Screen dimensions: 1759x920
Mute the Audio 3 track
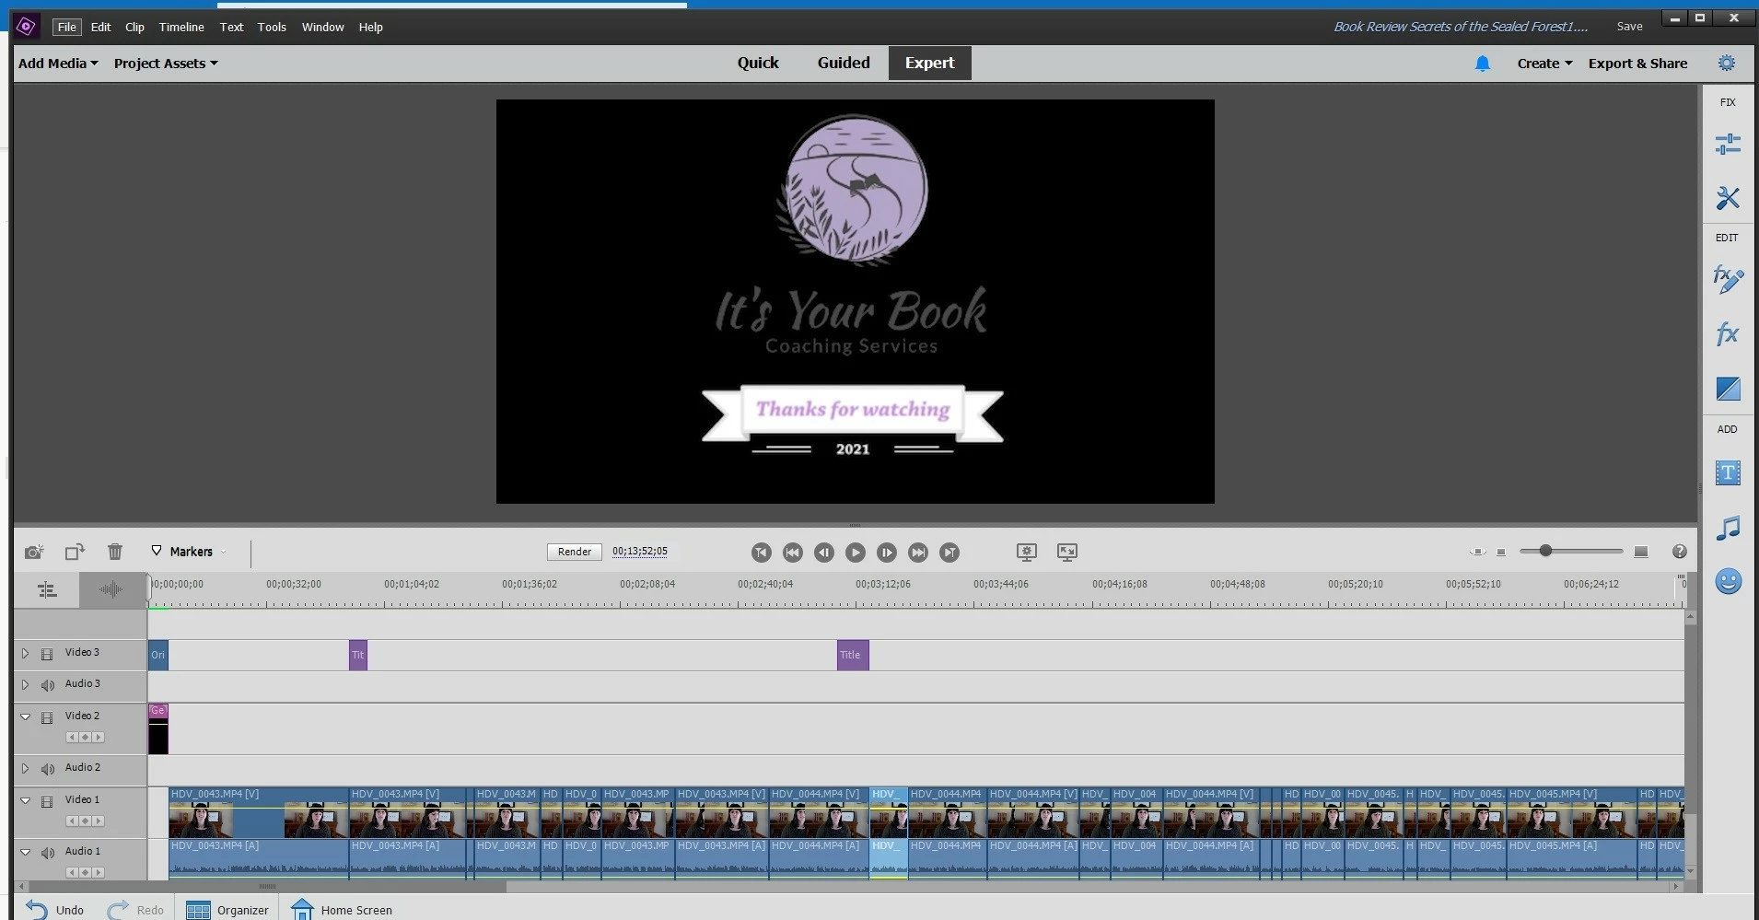point(48,685)
